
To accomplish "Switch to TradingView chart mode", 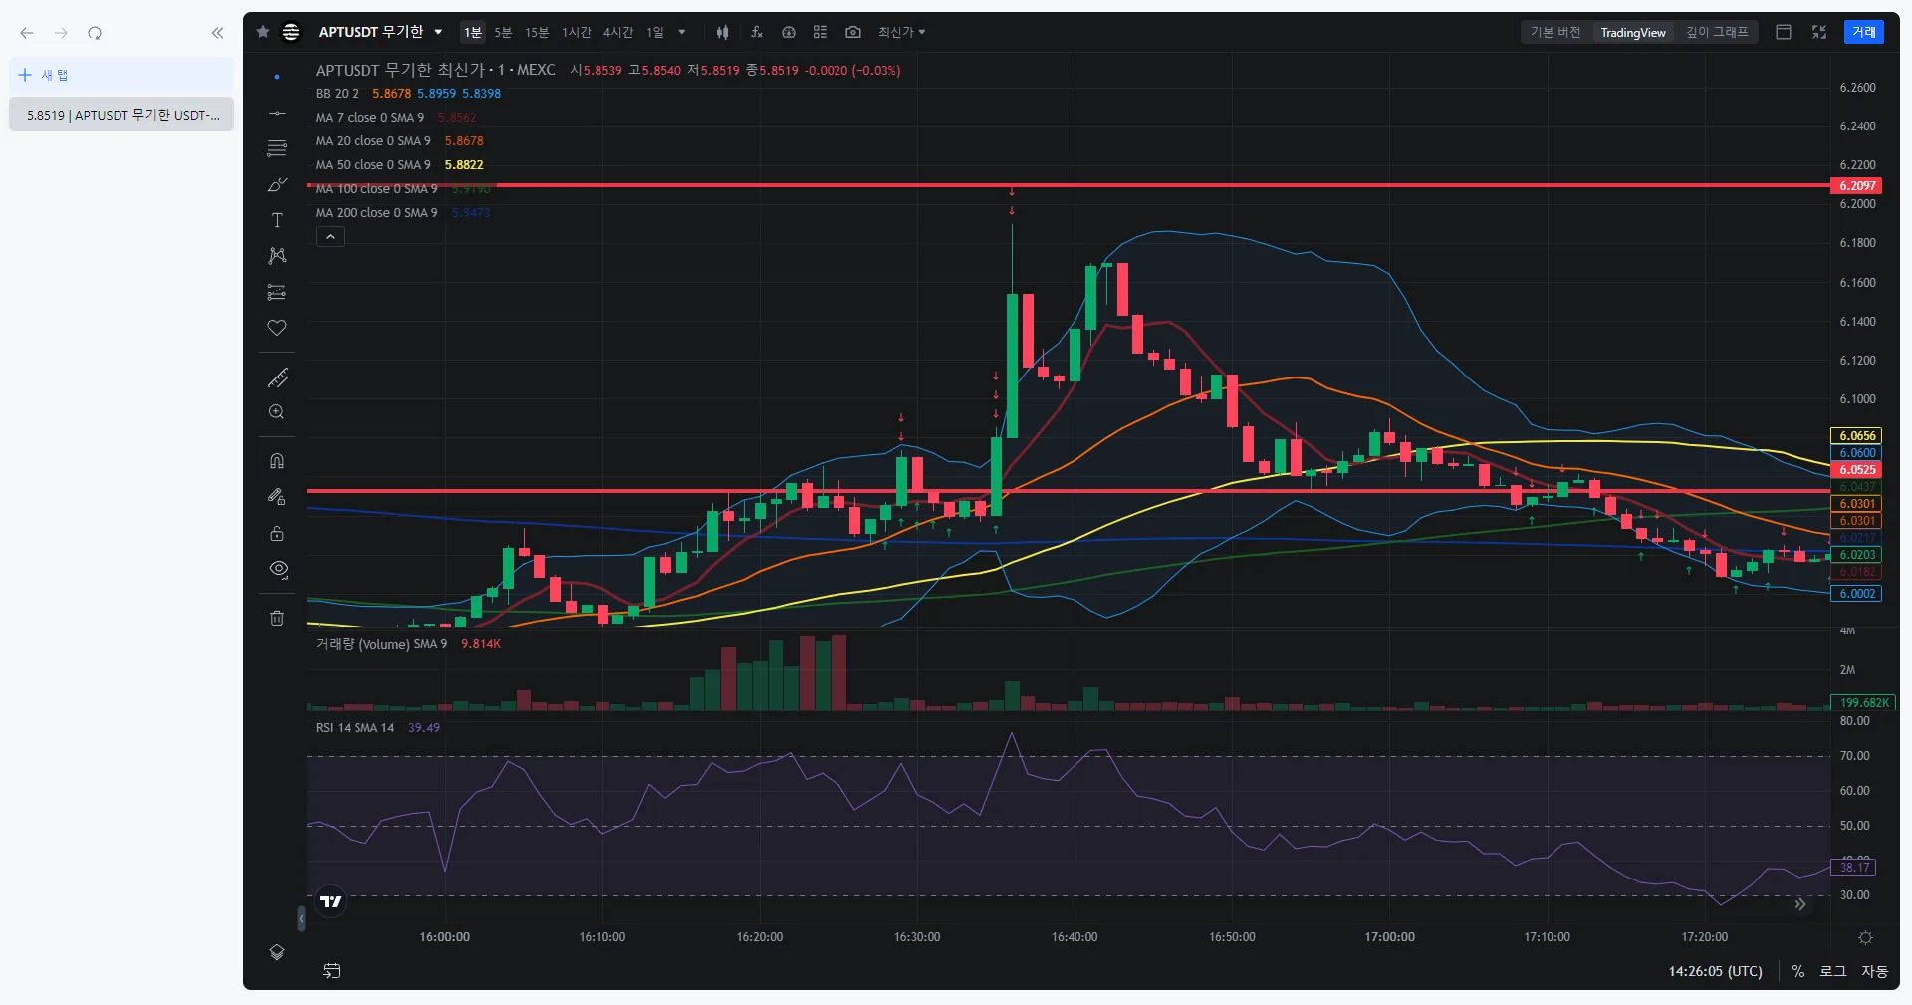I will [1633, 32].
